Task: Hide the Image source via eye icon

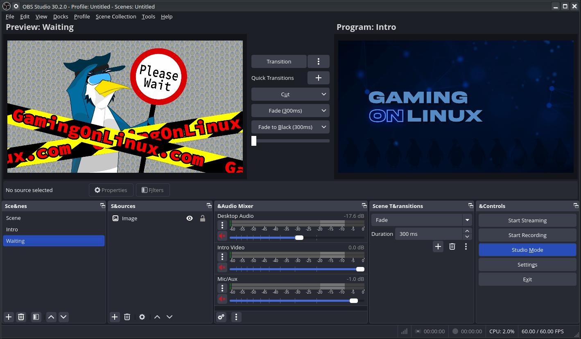Action: point(190,219)
